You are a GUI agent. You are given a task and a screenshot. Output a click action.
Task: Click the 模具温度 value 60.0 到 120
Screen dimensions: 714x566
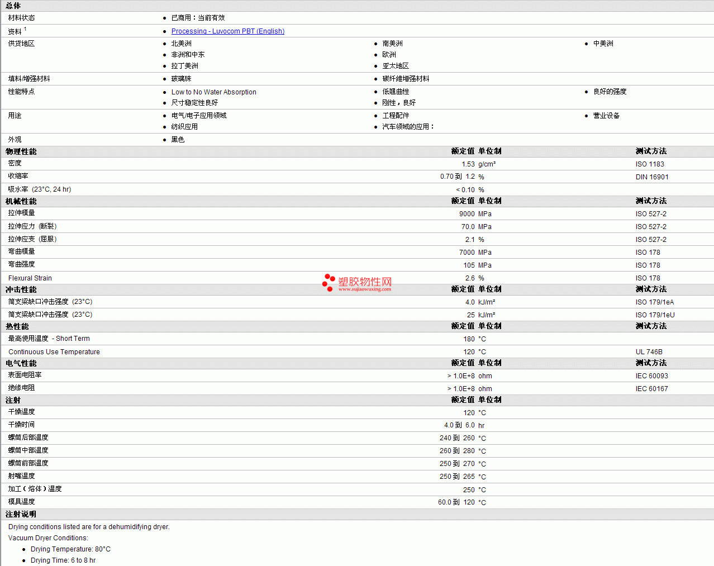pyautogui.click(x=456, y=502)
